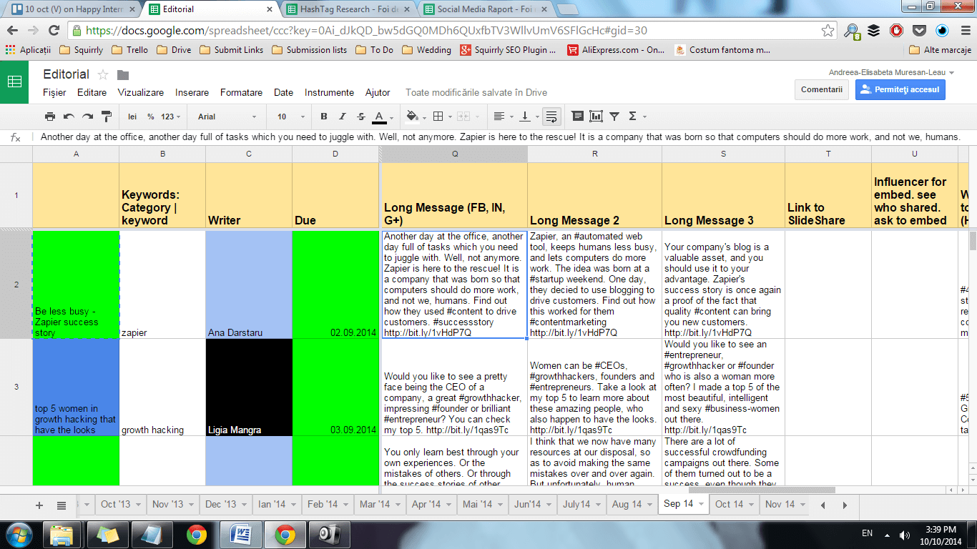Screen dimensions: 977x549
Task: Move Editorial to a folder
Action: point(123,75)
